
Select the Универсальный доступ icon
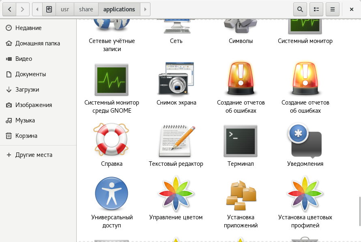pos(112,193)
